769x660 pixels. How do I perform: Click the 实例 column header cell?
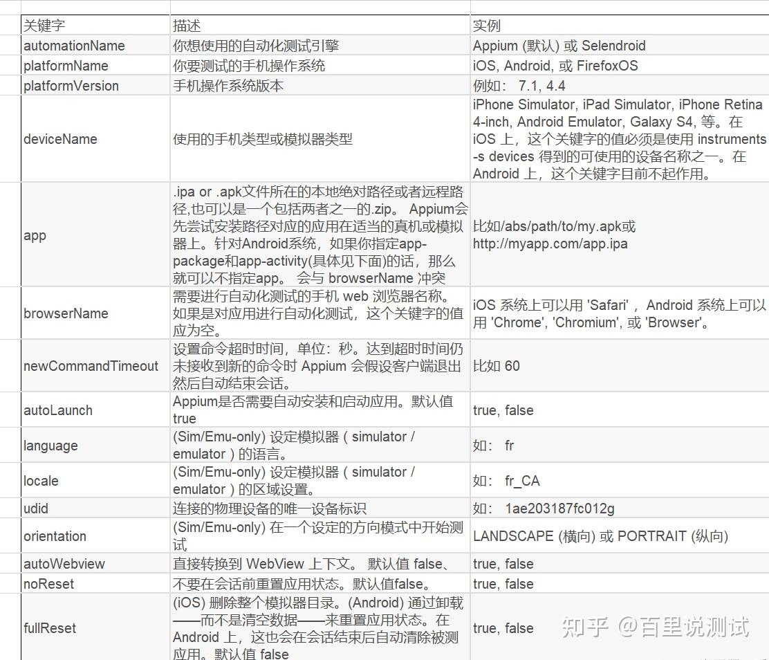620,25
